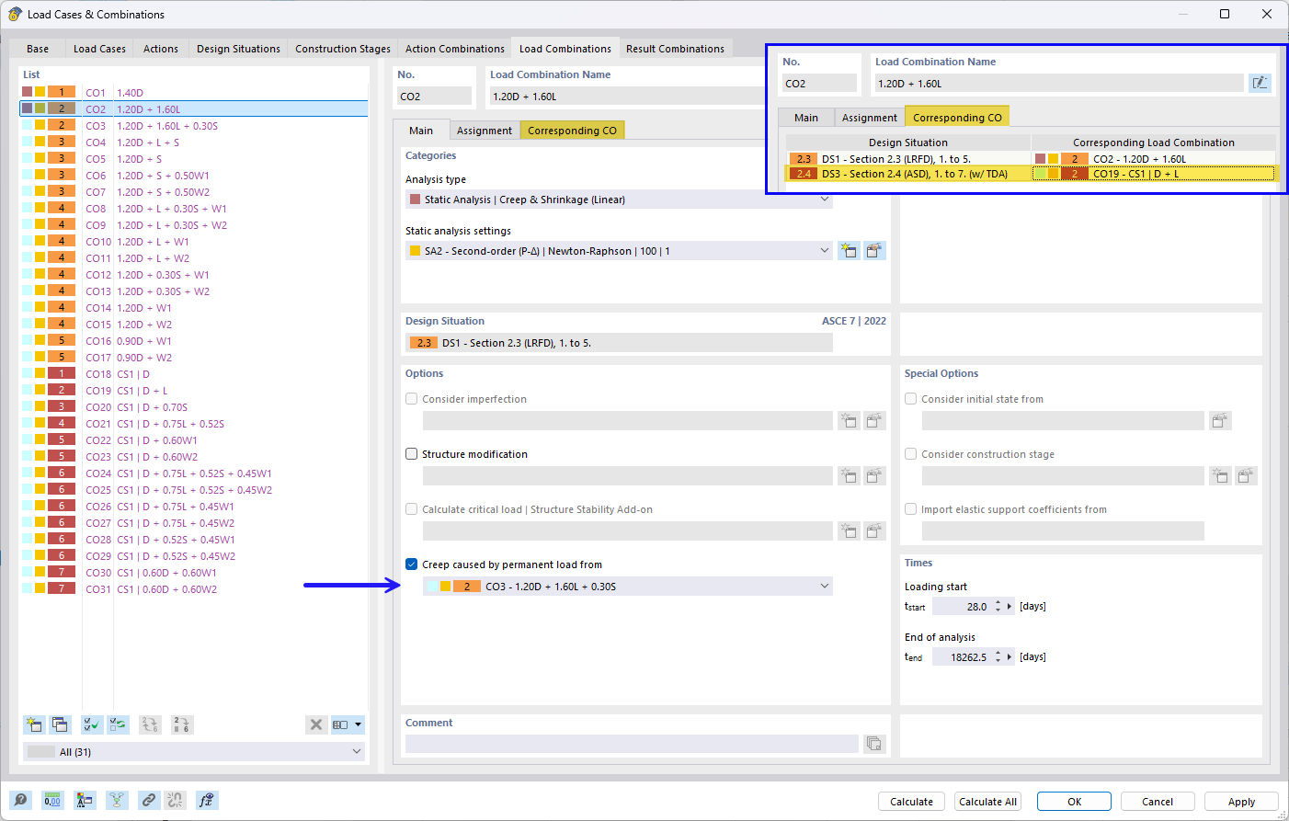Viewport: 1289px width, 821px height.
Task: Delete the selected load combination
Action: pos(316,724)
